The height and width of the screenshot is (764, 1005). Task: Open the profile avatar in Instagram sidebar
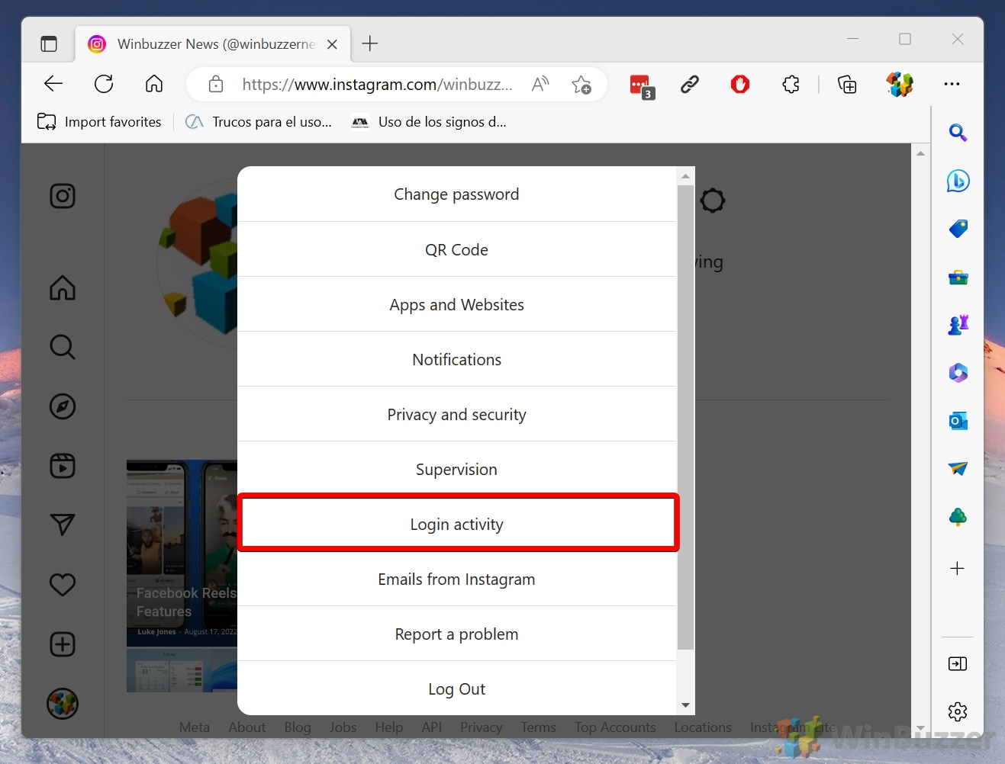coord(63,704)
